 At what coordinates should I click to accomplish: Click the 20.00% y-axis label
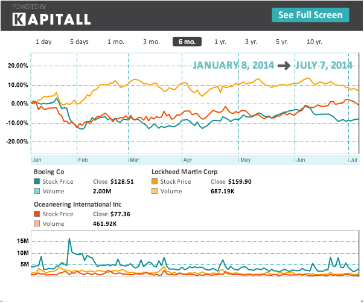(x=18, y=66)
